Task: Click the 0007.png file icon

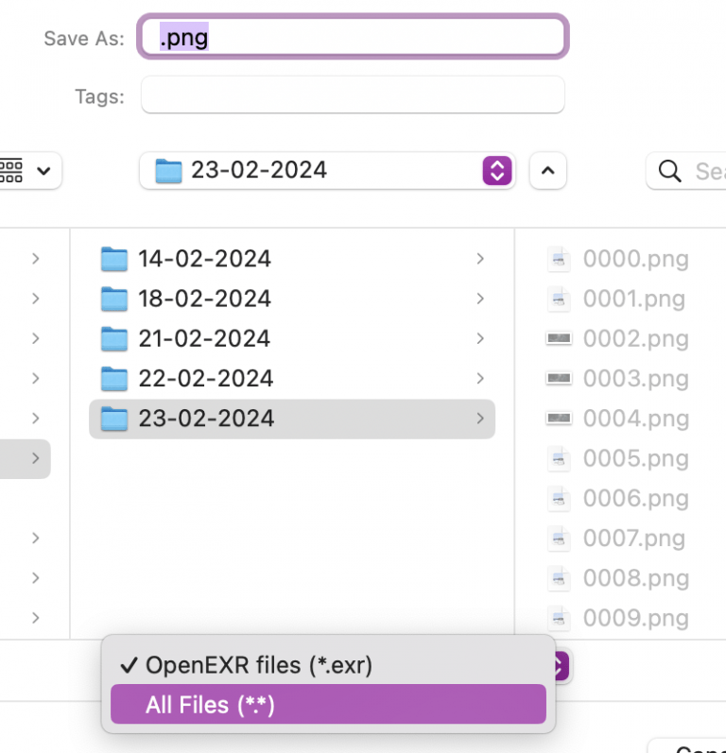Action: [x=559, y=539]
